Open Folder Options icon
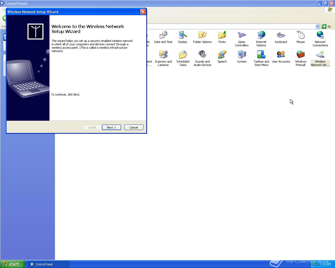335x268 pixels. [202, 37]
